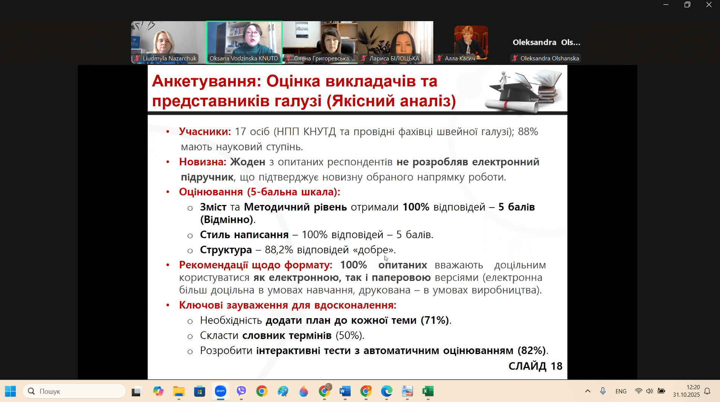Open notifications via the bell icon

point(707,391)
